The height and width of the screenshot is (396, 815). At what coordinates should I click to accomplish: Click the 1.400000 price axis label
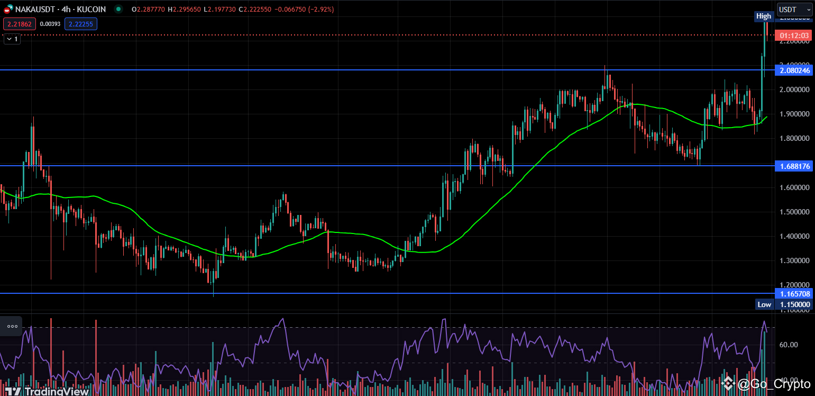[794, 236]
